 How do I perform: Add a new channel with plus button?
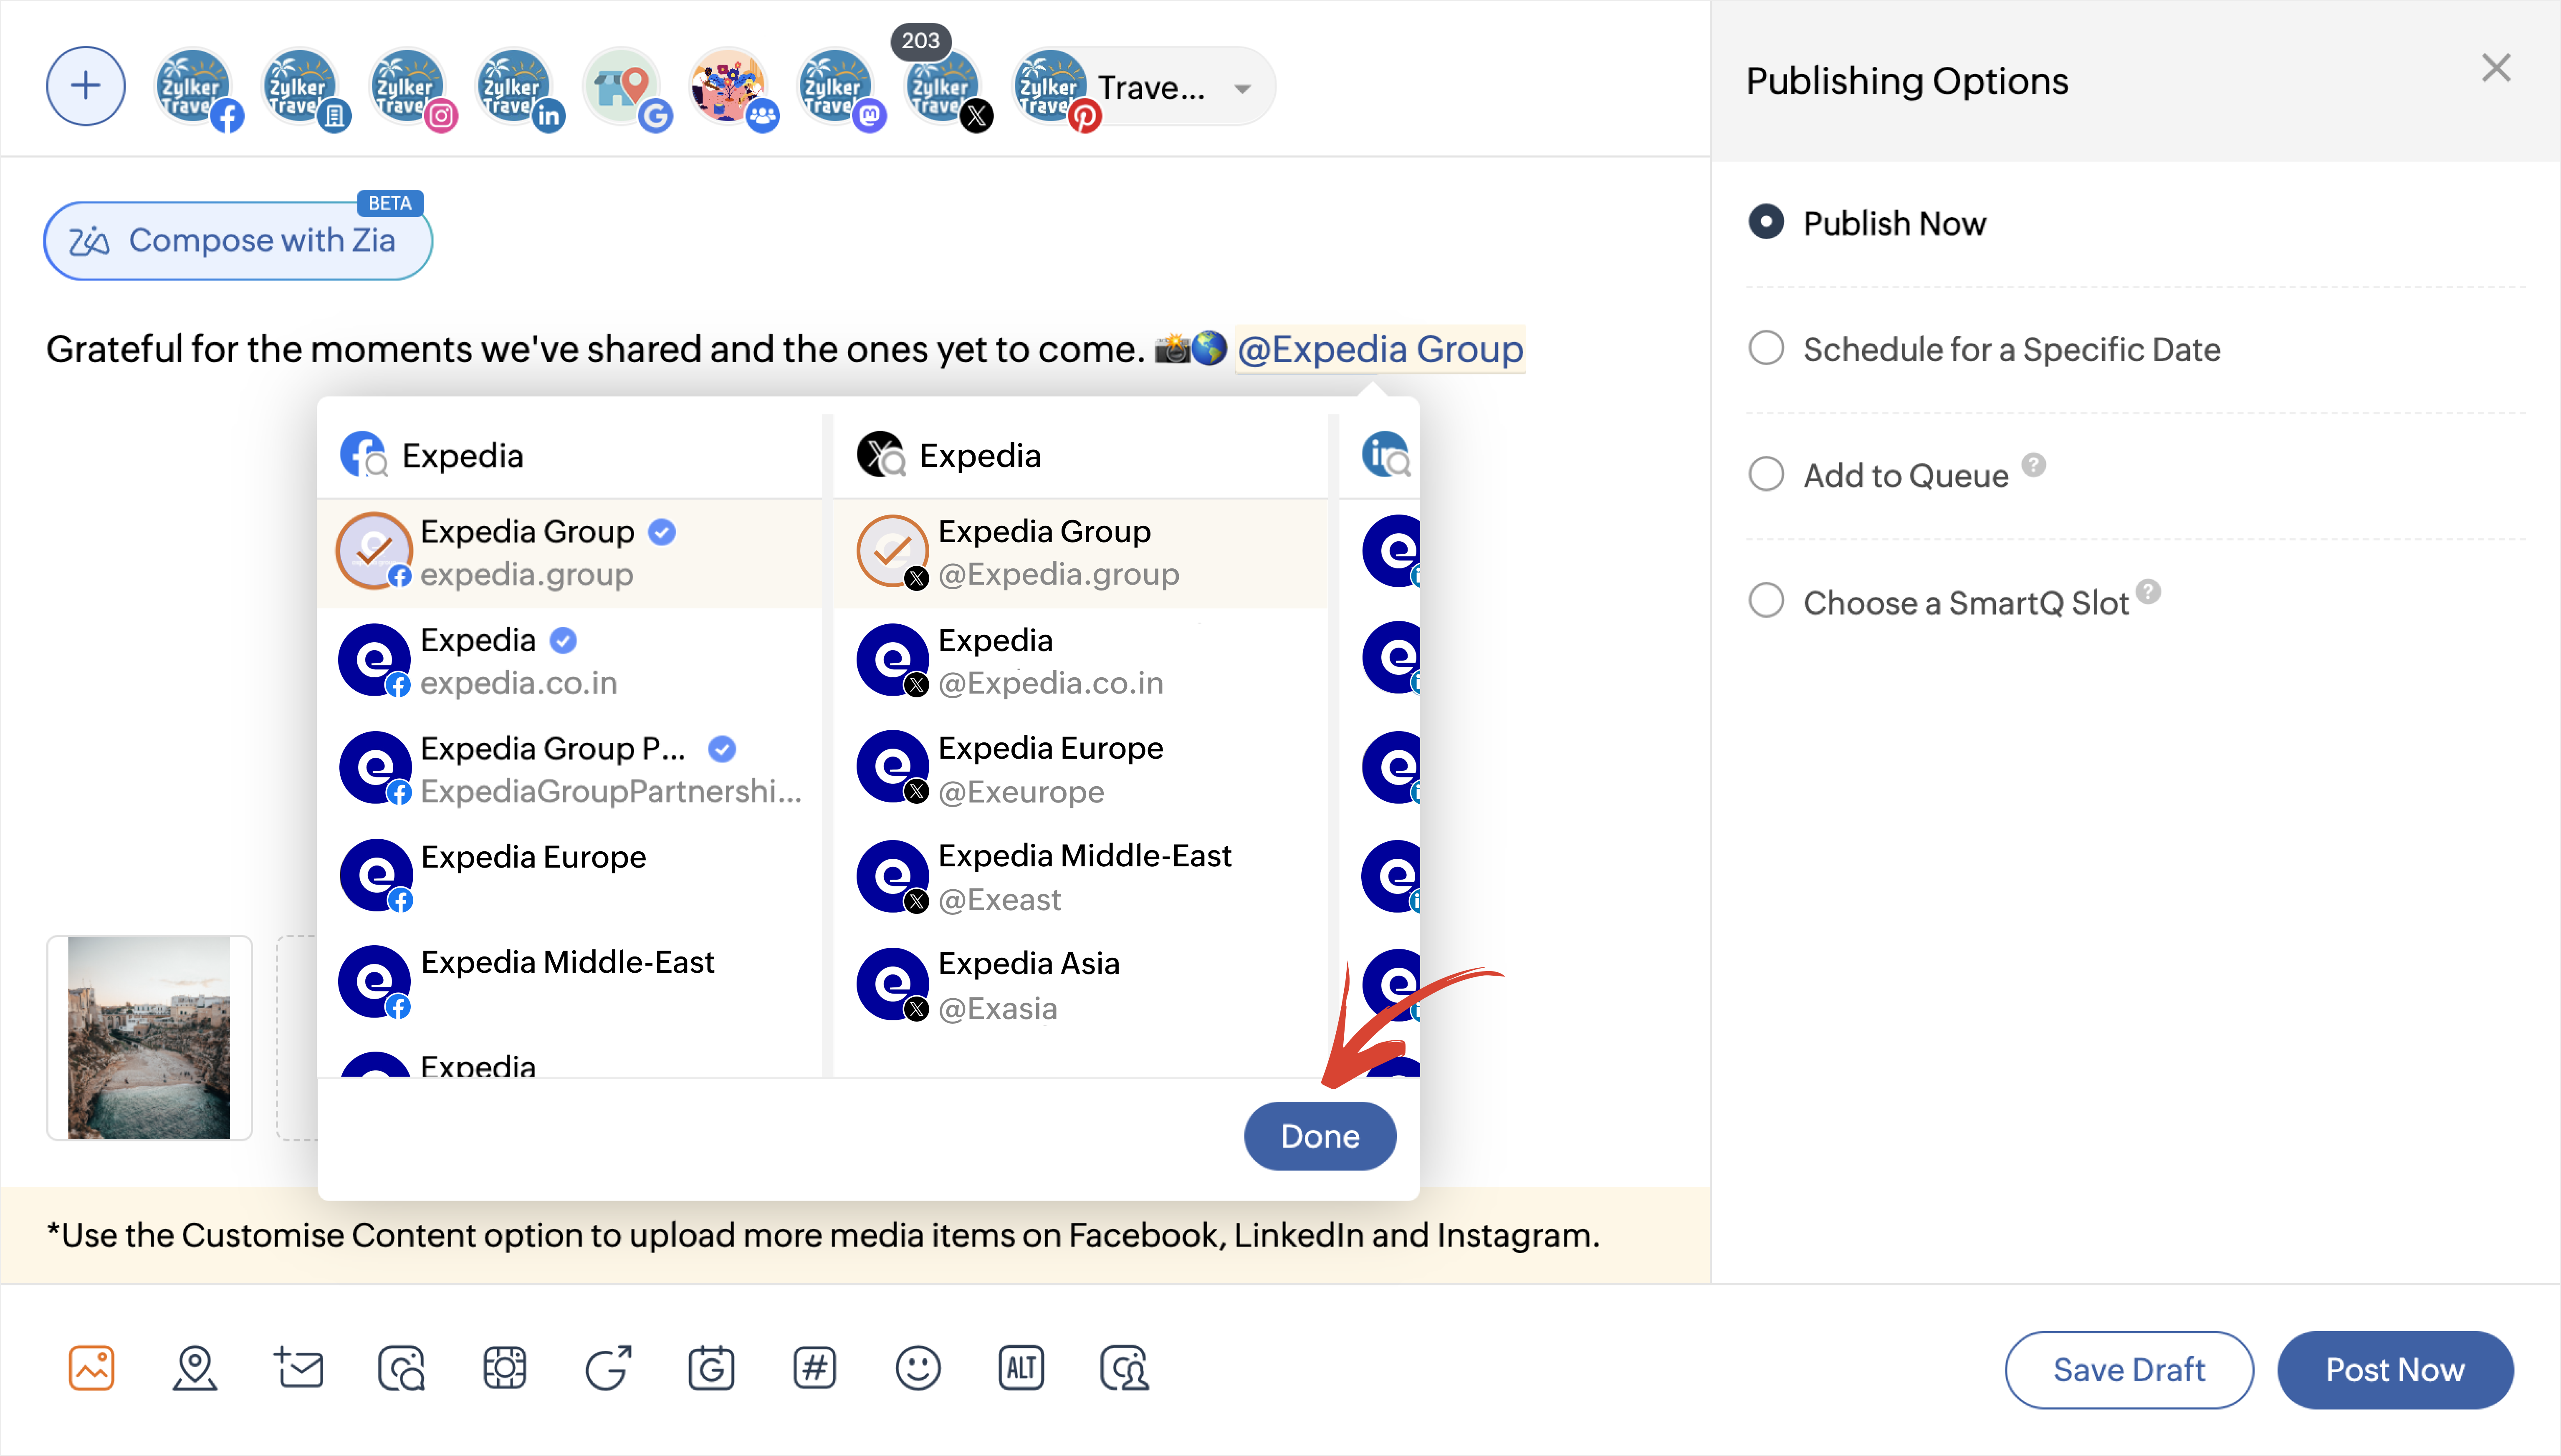[x=86, y=86]
